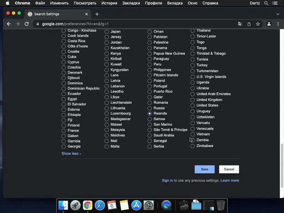Select United Kingdom radio button
The width and height of the screenshot is (284, 213).
[x=192, y=100]
